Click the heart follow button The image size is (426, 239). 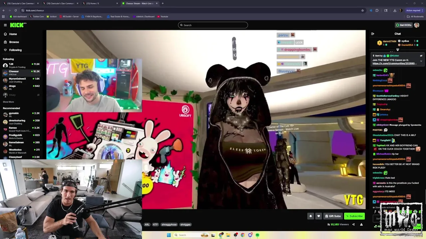(319, 216)
